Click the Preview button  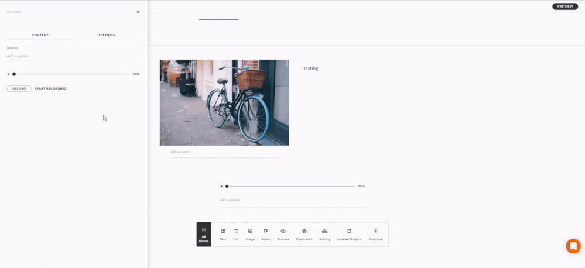point(565,6)
